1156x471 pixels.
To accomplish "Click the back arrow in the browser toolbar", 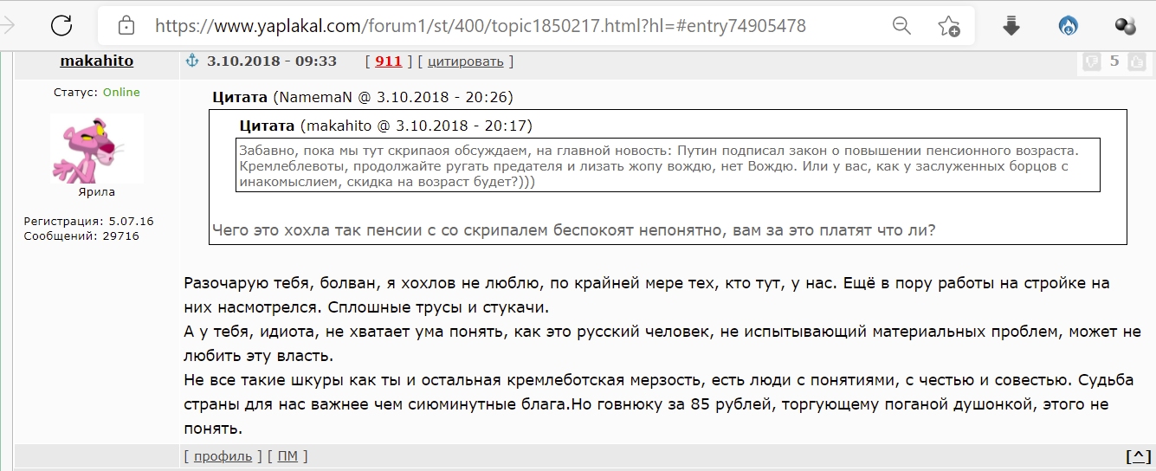I will coord(8,26).
